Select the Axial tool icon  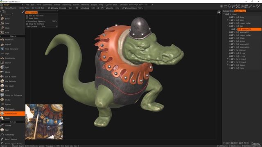click(x=2, y=33)
